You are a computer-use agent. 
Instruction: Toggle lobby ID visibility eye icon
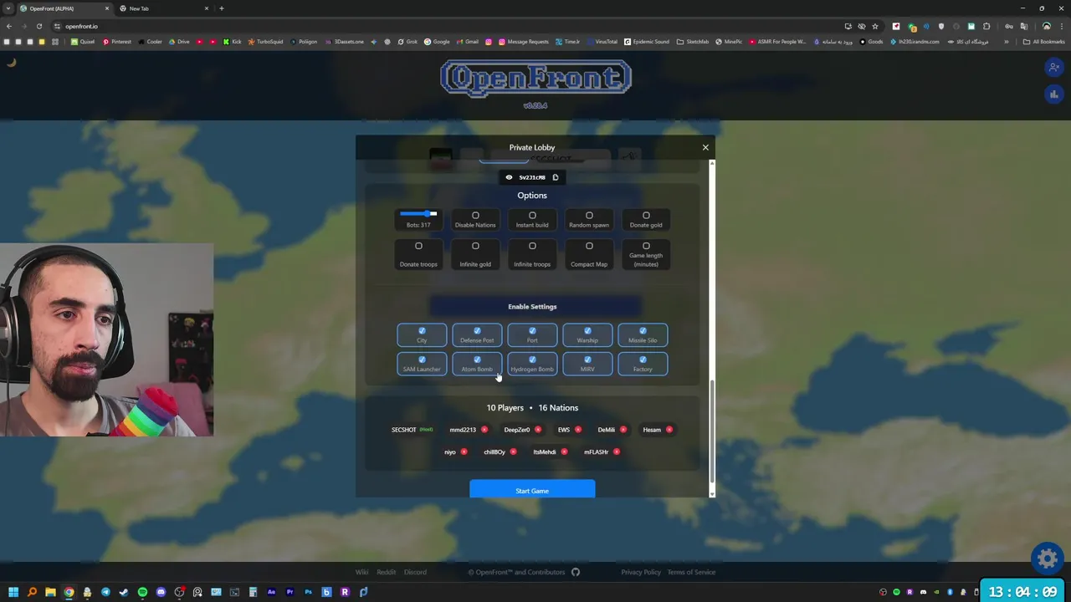(x=509, y=177)
